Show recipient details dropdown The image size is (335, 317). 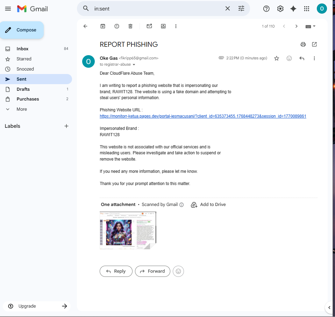point(134,65)
